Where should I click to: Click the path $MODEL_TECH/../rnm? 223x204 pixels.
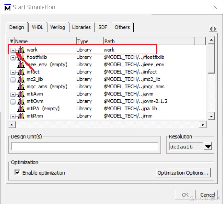(x=128, y=116)
